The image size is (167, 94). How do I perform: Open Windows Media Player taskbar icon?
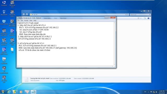tap(21, 92)
